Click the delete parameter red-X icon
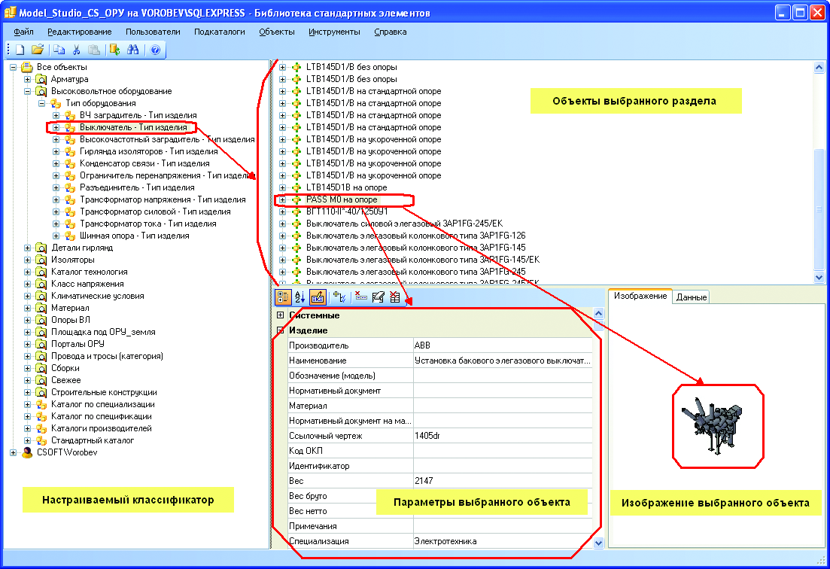This screenshot has width=830, height=569. 361,297
